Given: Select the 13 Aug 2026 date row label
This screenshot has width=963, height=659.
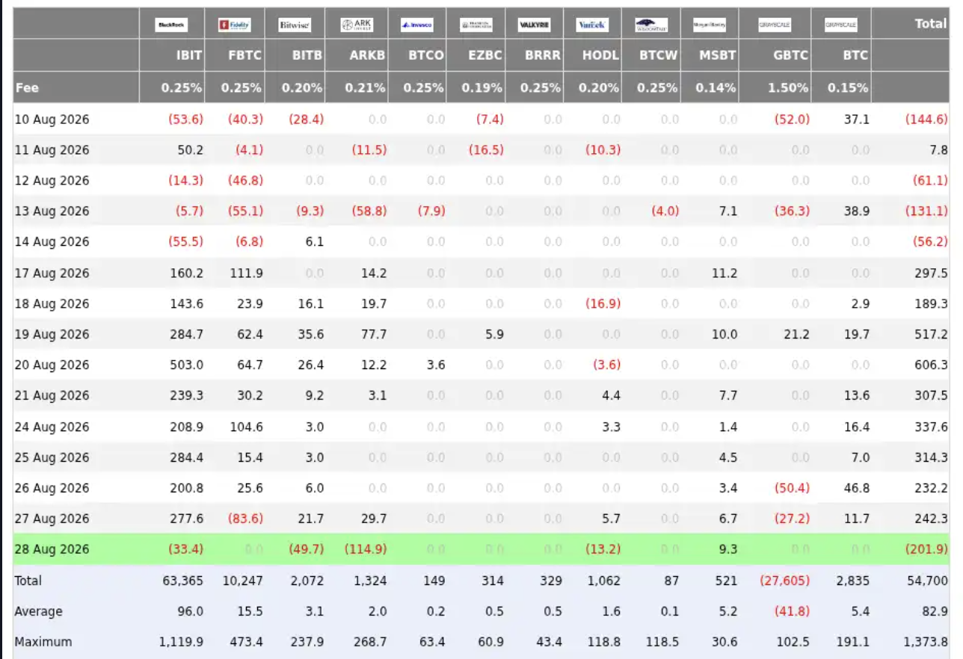Looking at the screenshot, I should click(52, 211).
